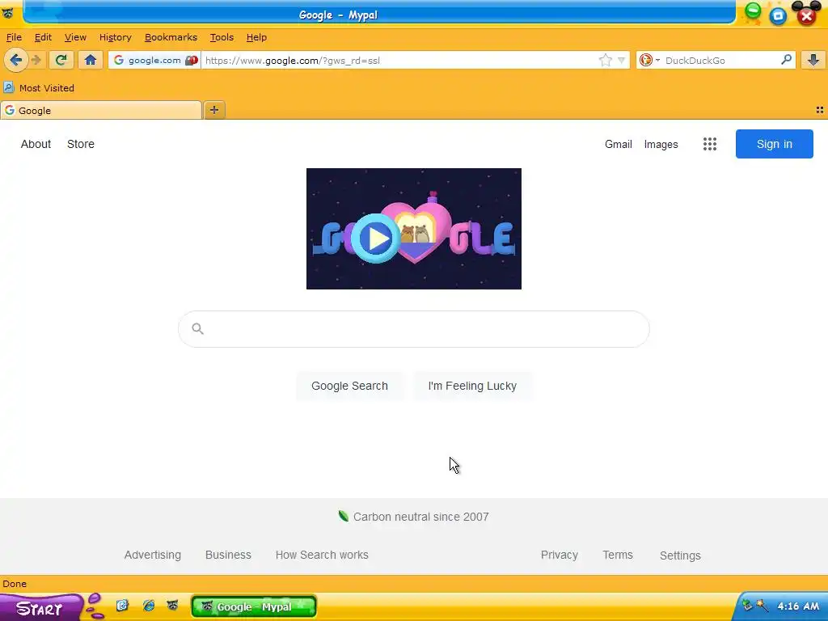Open the Settings footer menu
Viewport: 828px width, 621px height.
(680, 556)
